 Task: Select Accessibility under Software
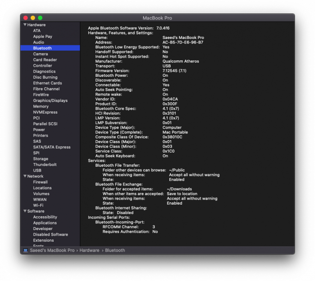pyautogui.click(x=45, y=217)
